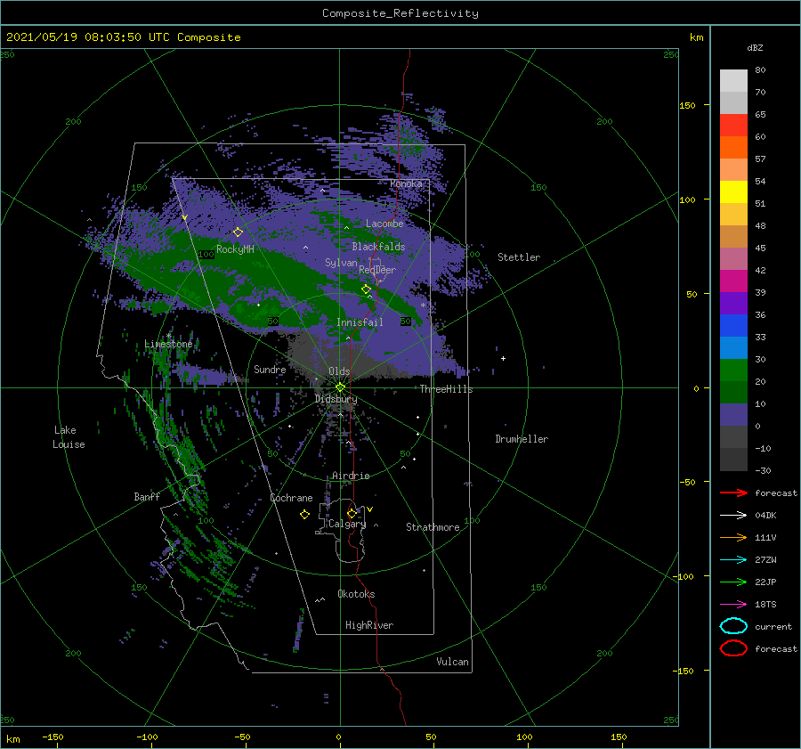Click the dBZ legend heading
The image size is (801, 749).
[x=755, y=47]
